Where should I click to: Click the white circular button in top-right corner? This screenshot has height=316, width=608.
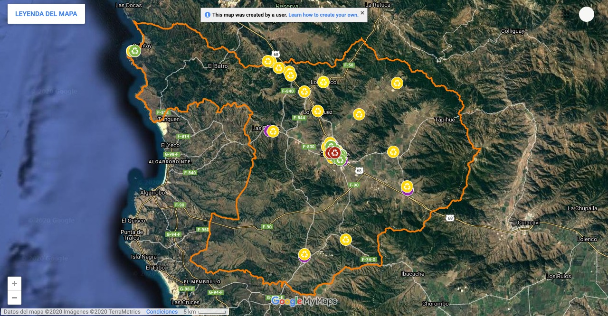[x=587, y=14]
